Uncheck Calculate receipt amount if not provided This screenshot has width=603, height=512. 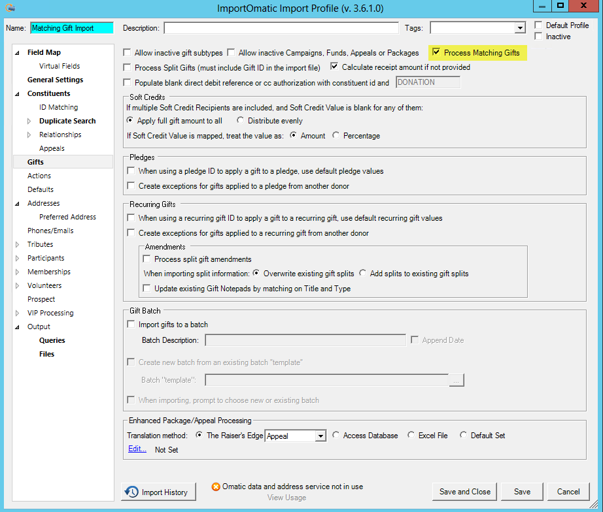point(334,67)
